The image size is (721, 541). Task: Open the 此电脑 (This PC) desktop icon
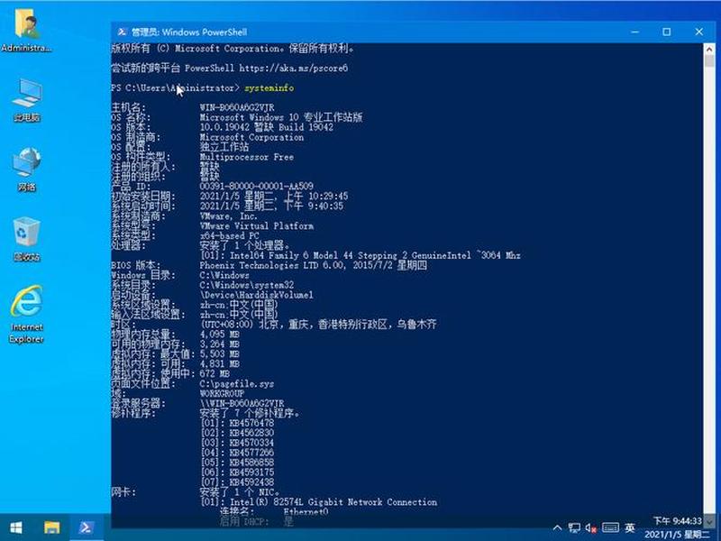point(27,100)
